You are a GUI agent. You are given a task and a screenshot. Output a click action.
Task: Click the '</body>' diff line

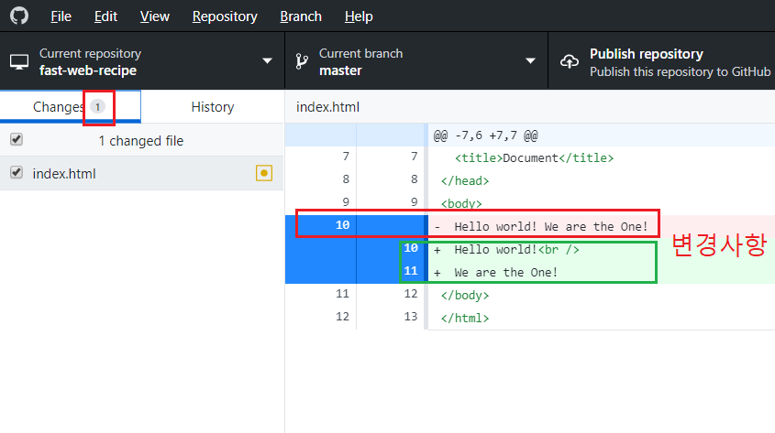click(x=465, y=296)
